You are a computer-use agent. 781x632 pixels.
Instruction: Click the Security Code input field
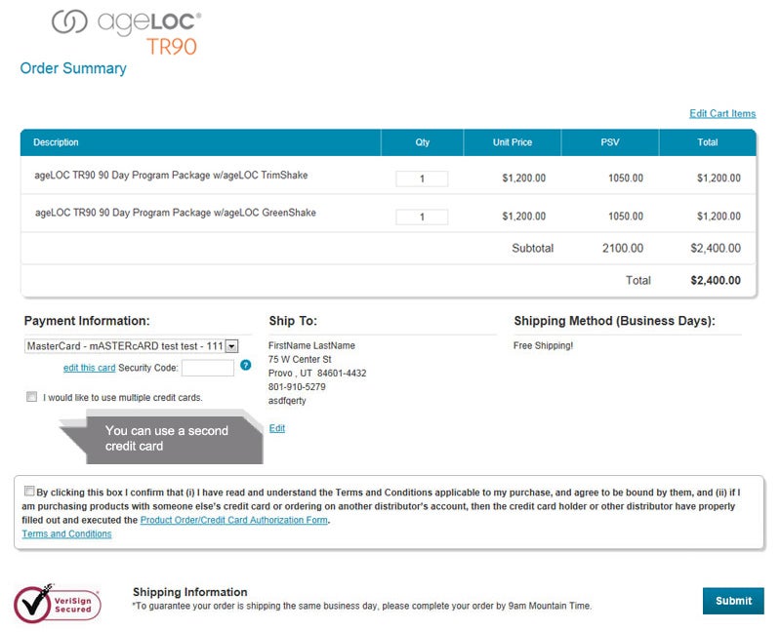coord(208,368)
